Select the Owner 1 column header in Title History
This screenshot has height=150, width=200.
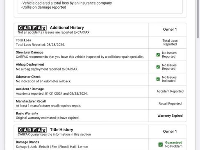click(x=170, y=132)
